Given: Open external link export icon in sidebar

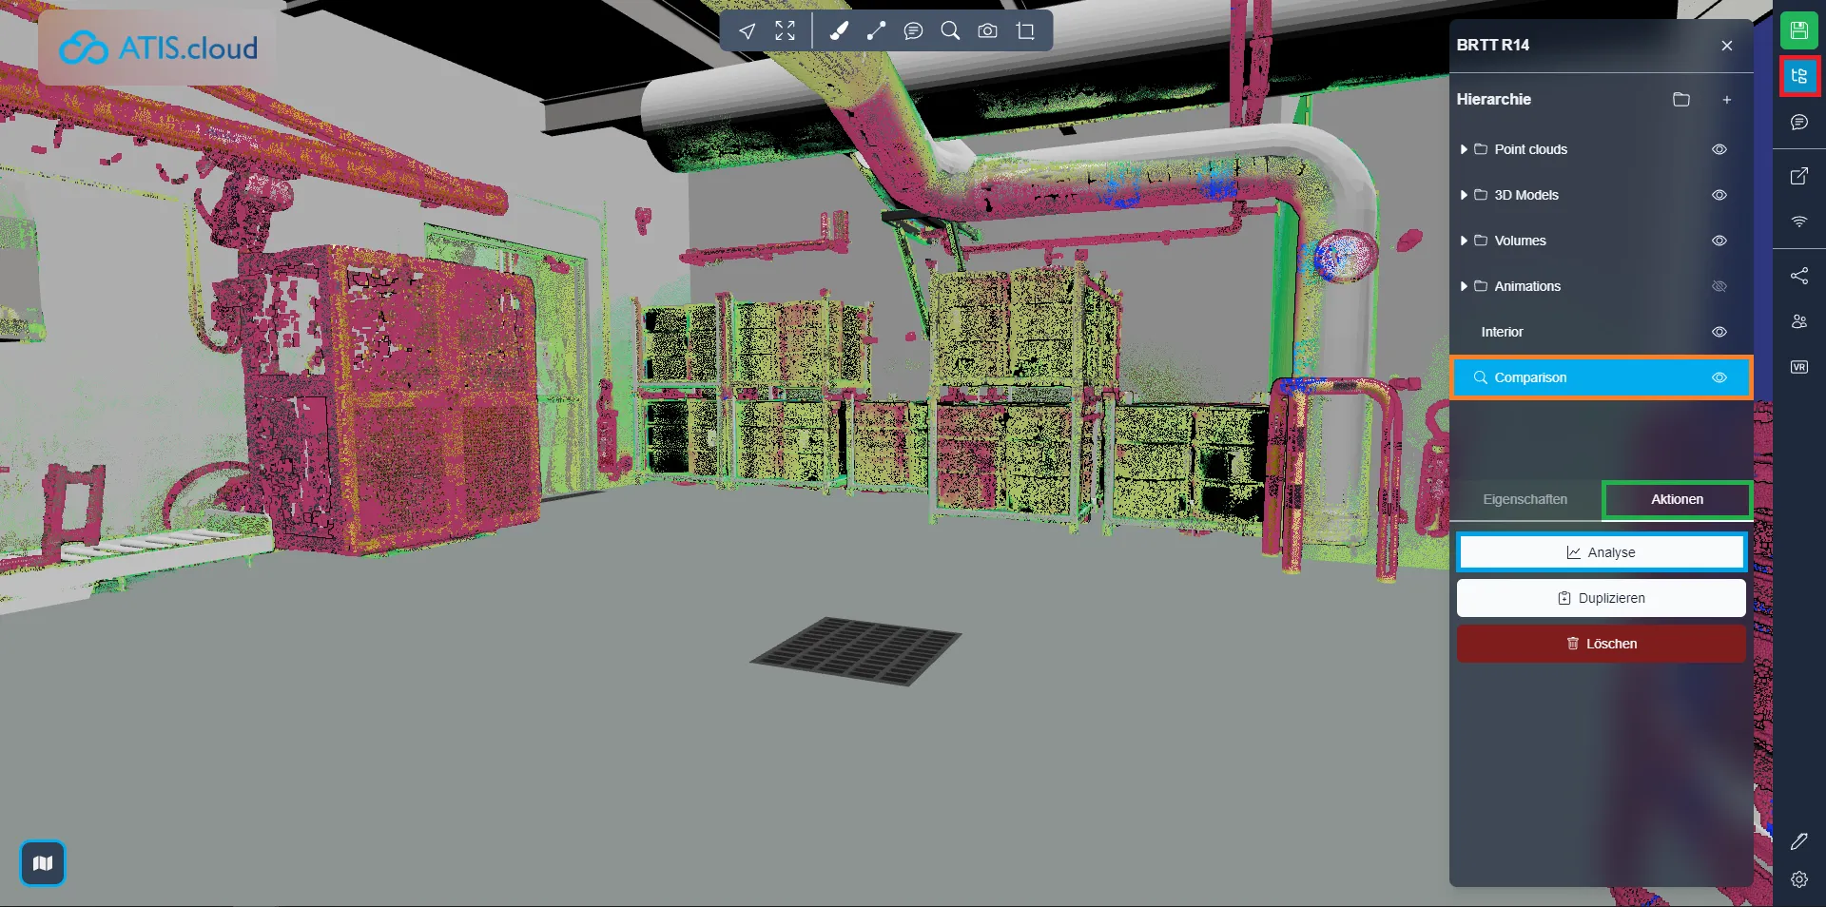Looking at the screenshot, I should 1798,176.
